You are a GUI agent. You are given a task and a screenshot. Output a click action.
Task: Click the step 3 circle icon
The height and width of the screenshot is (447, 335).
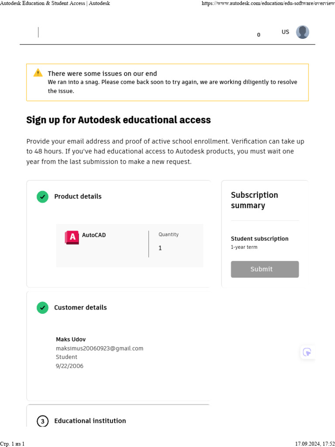42,421
